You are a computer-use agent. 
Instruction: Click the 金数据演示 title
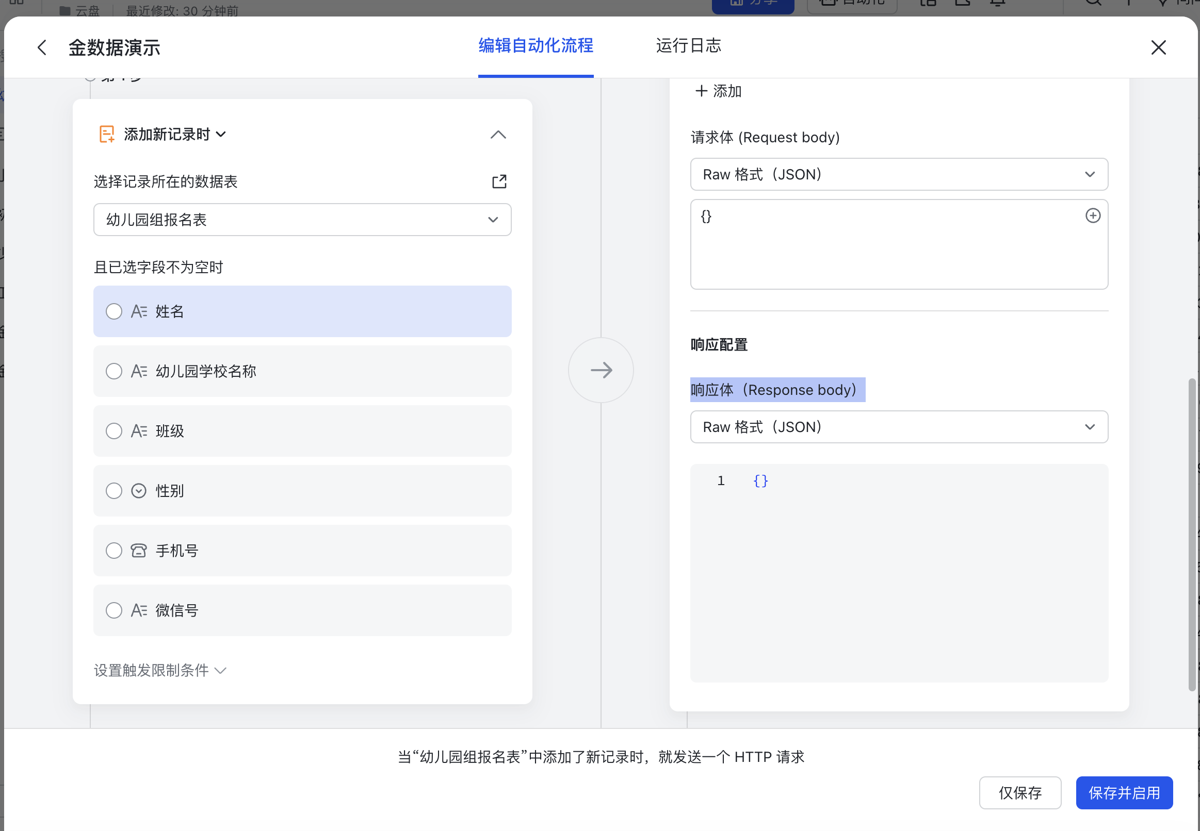pos(114,48)
